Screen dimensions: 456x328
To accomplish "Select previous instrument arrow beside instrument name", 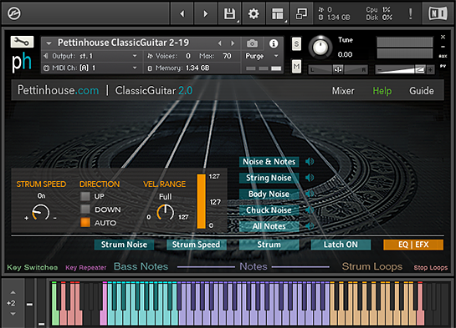I will (219, 43).
